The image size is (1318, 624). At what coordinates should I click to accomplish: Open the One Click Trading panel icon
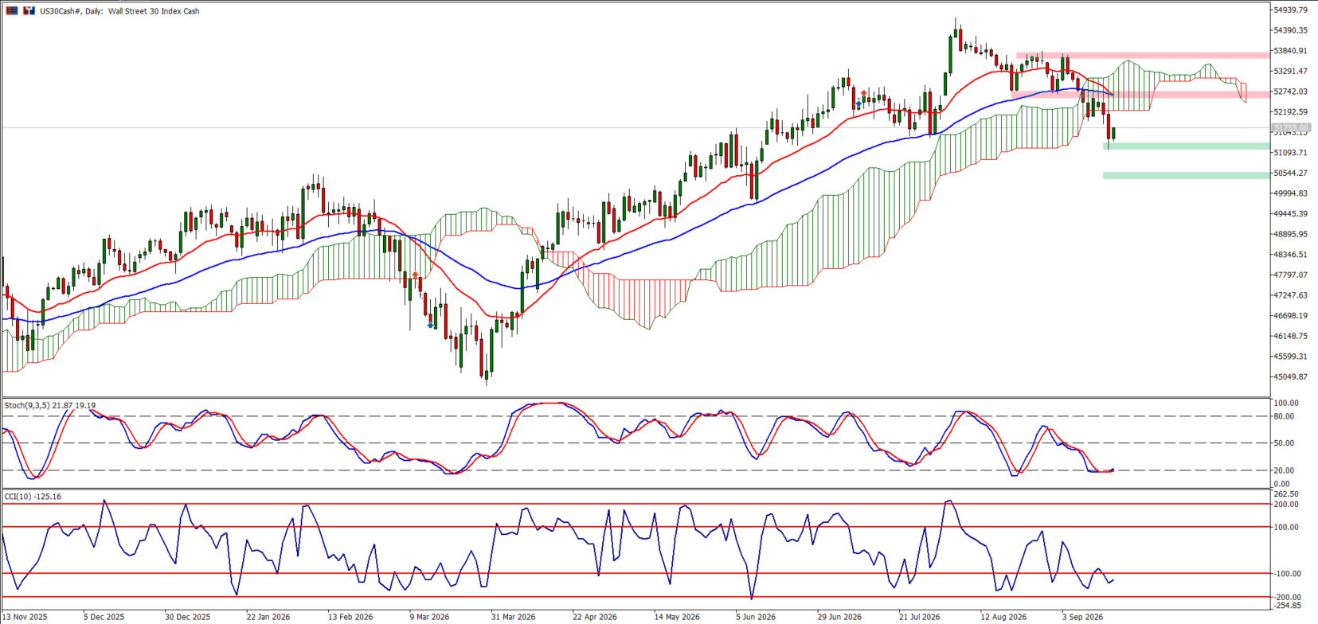pos(12,11)
